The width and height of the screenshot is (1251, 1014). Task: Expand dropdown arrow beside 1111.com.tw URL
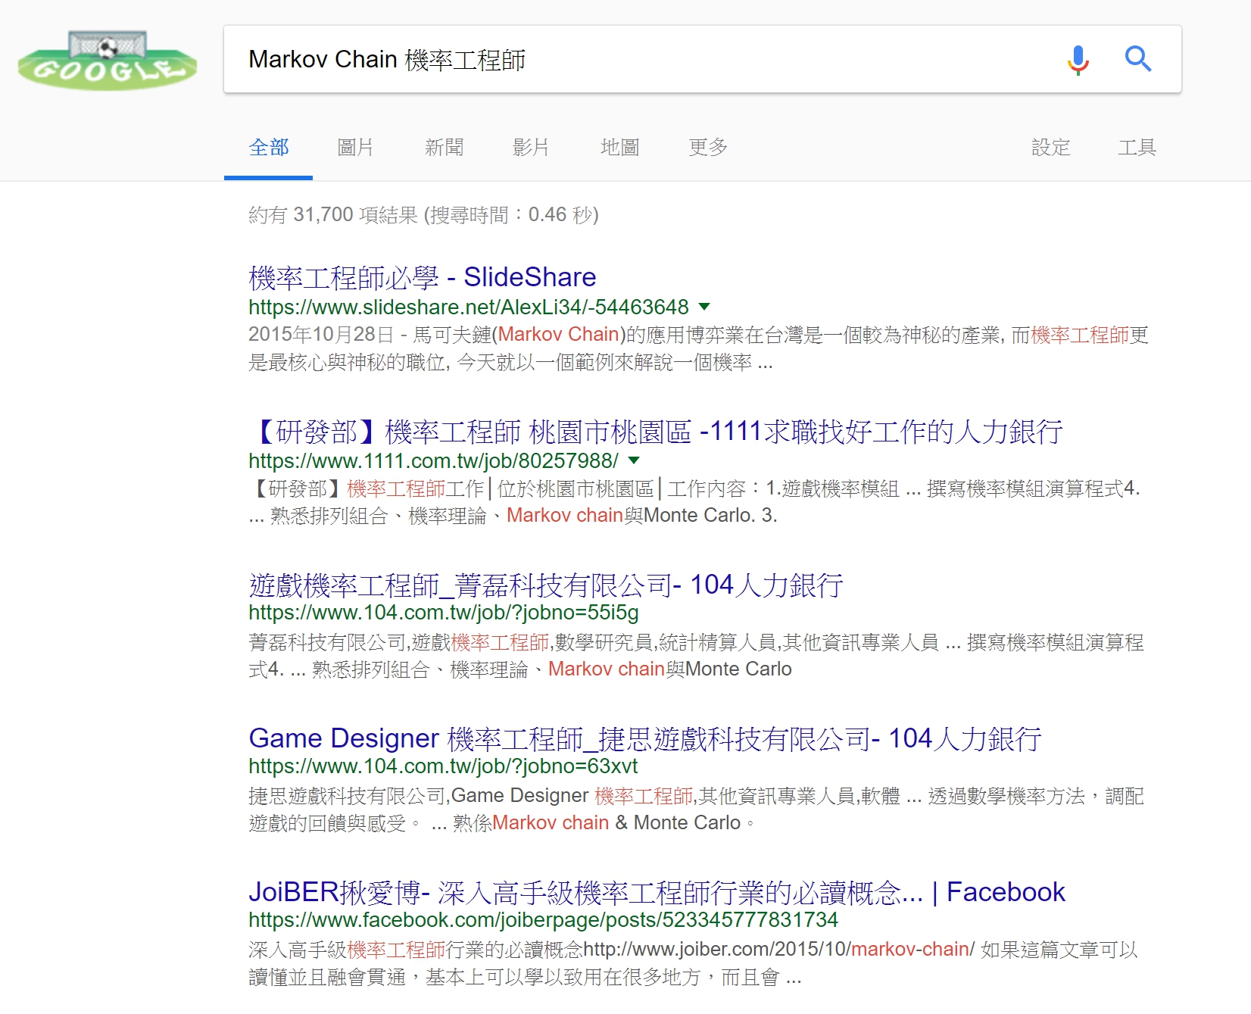point(634,460)
